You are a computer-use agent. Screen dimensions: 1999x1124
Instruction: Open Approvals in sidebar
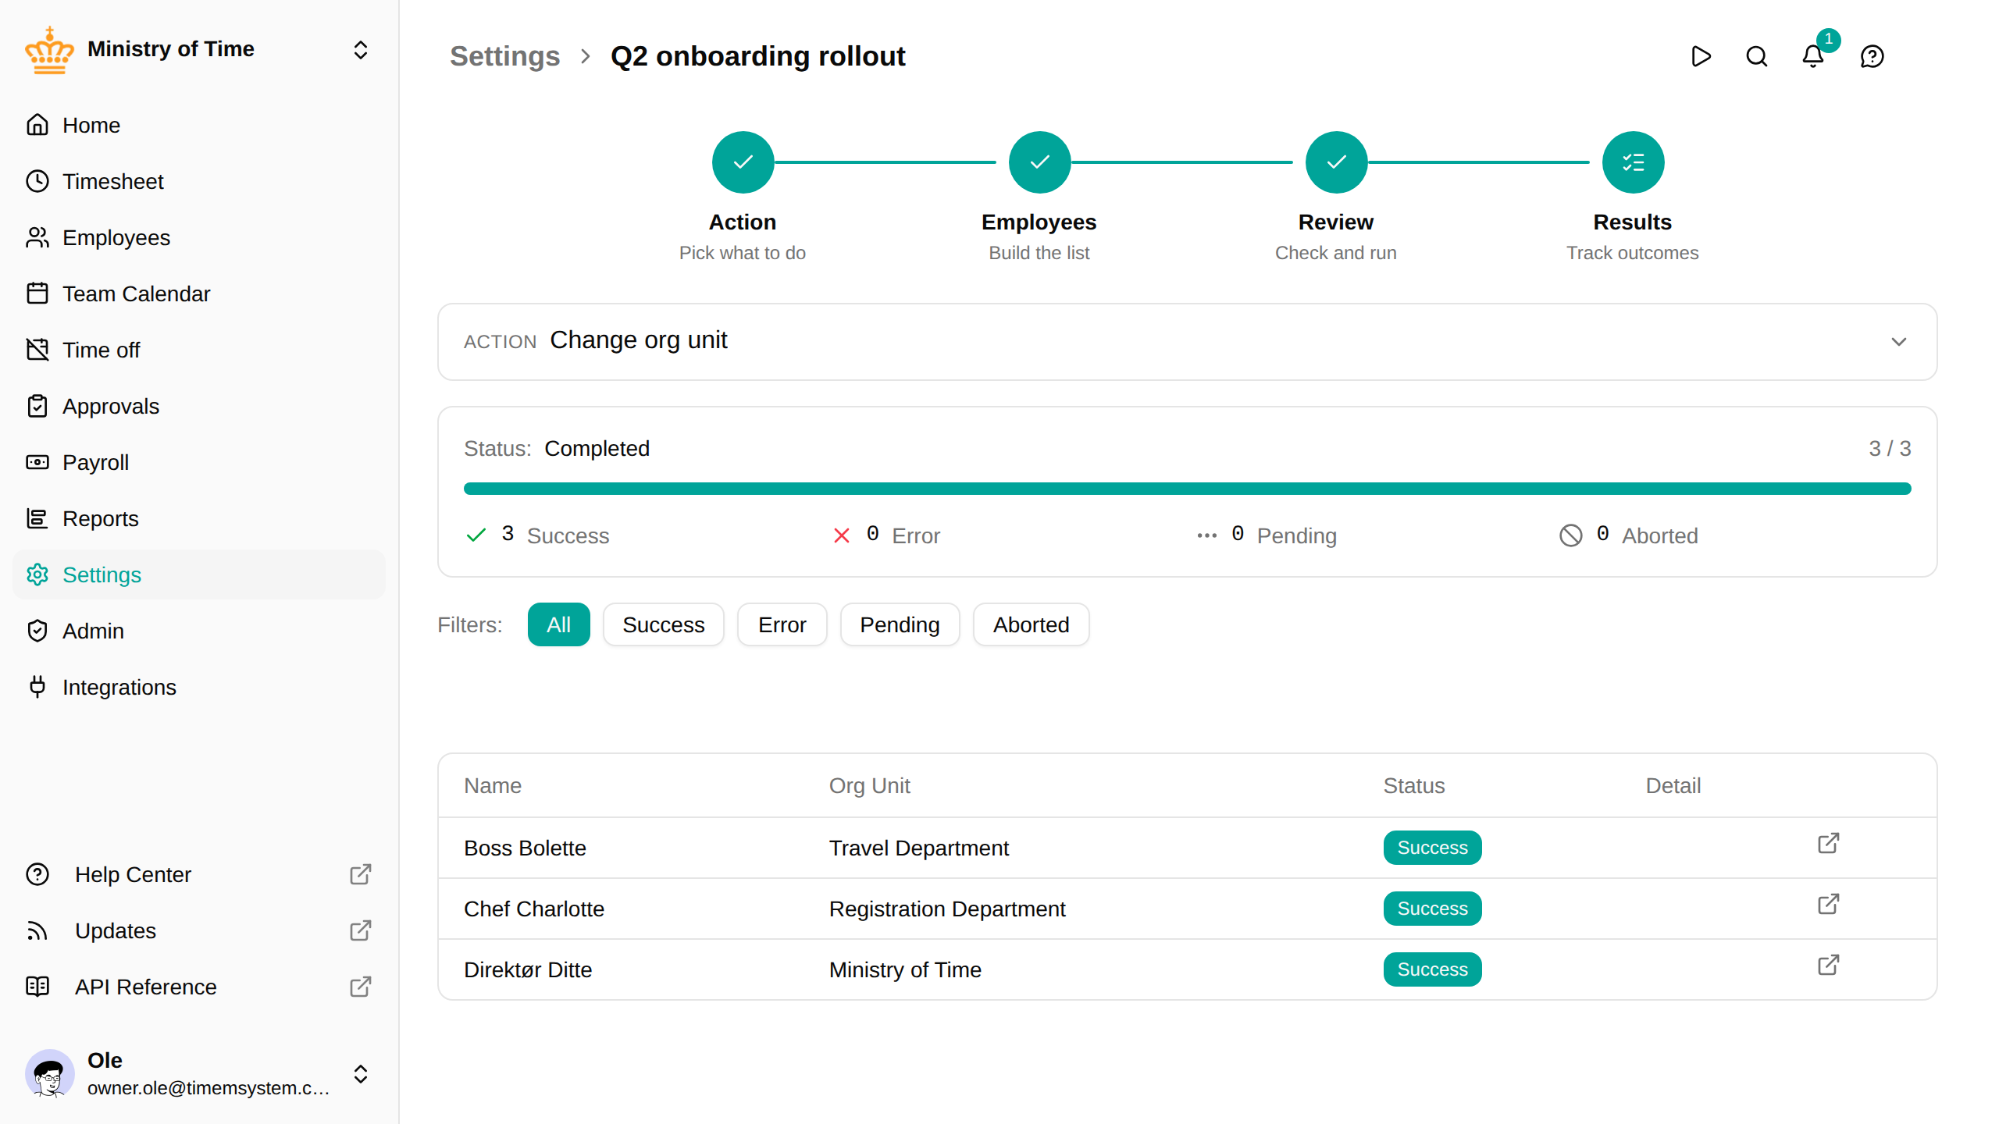199,406
